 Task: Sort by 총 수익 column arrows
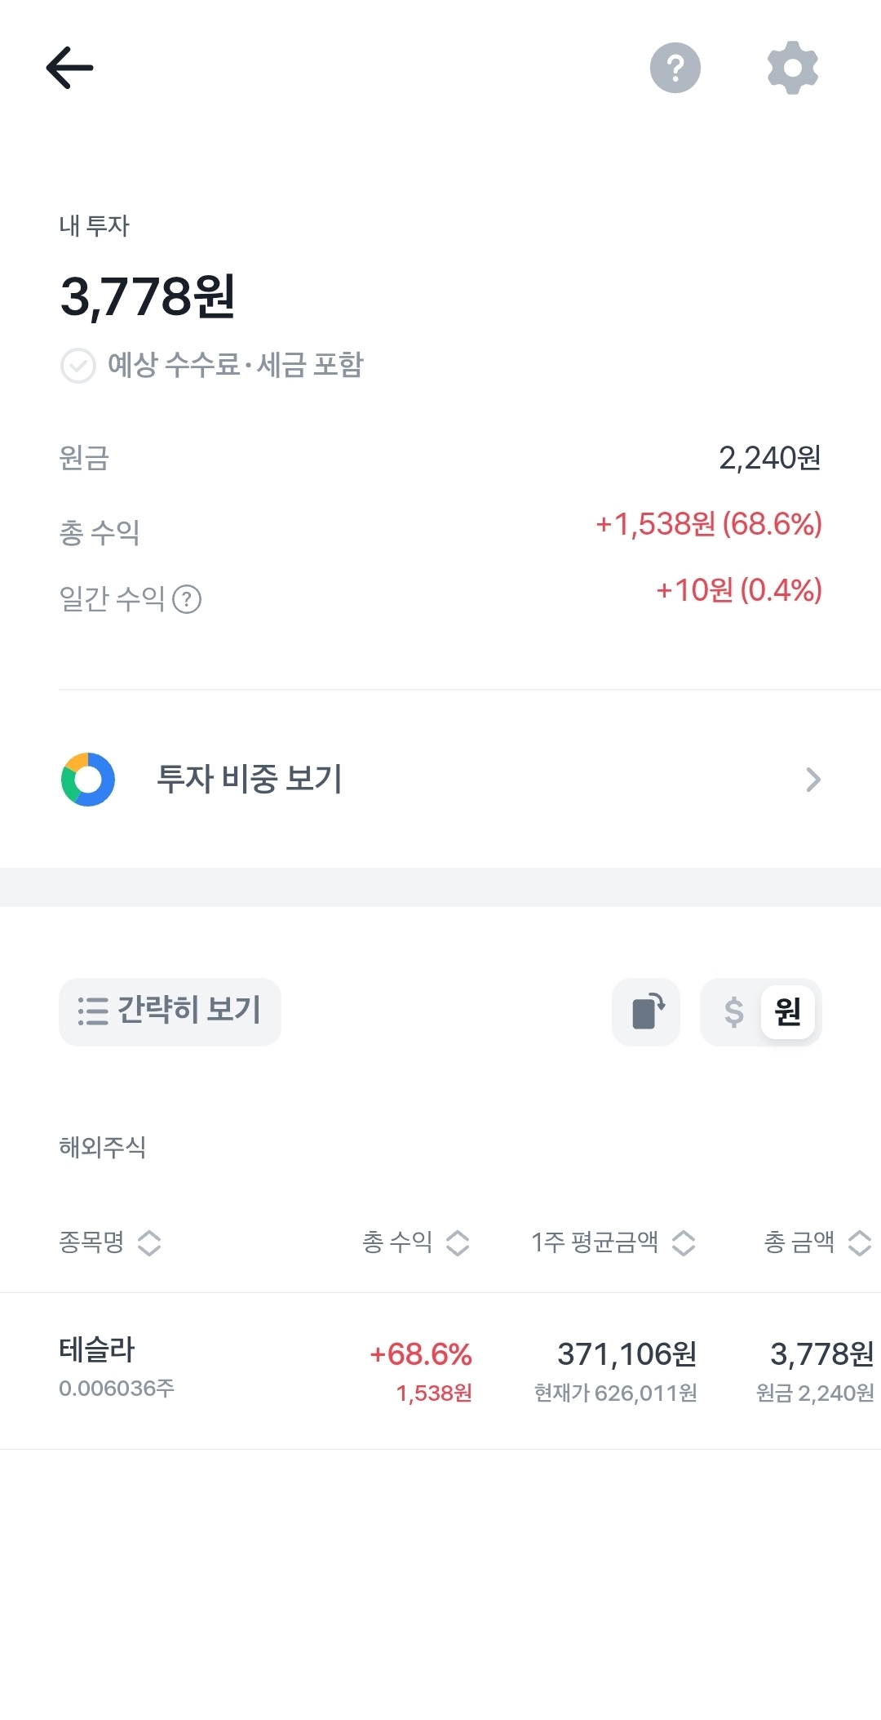coord(458,1243)
